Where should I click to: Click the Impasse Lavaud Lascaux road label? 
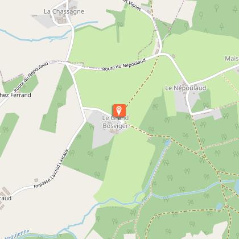(x=51, y=168)
